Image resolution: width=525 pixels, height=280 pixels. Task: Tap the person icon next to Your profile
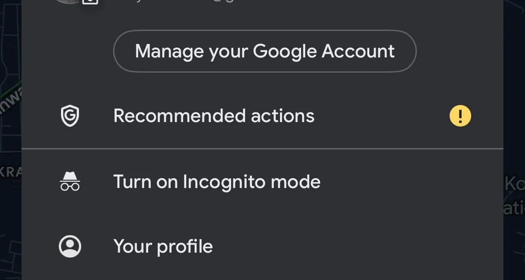70,246
